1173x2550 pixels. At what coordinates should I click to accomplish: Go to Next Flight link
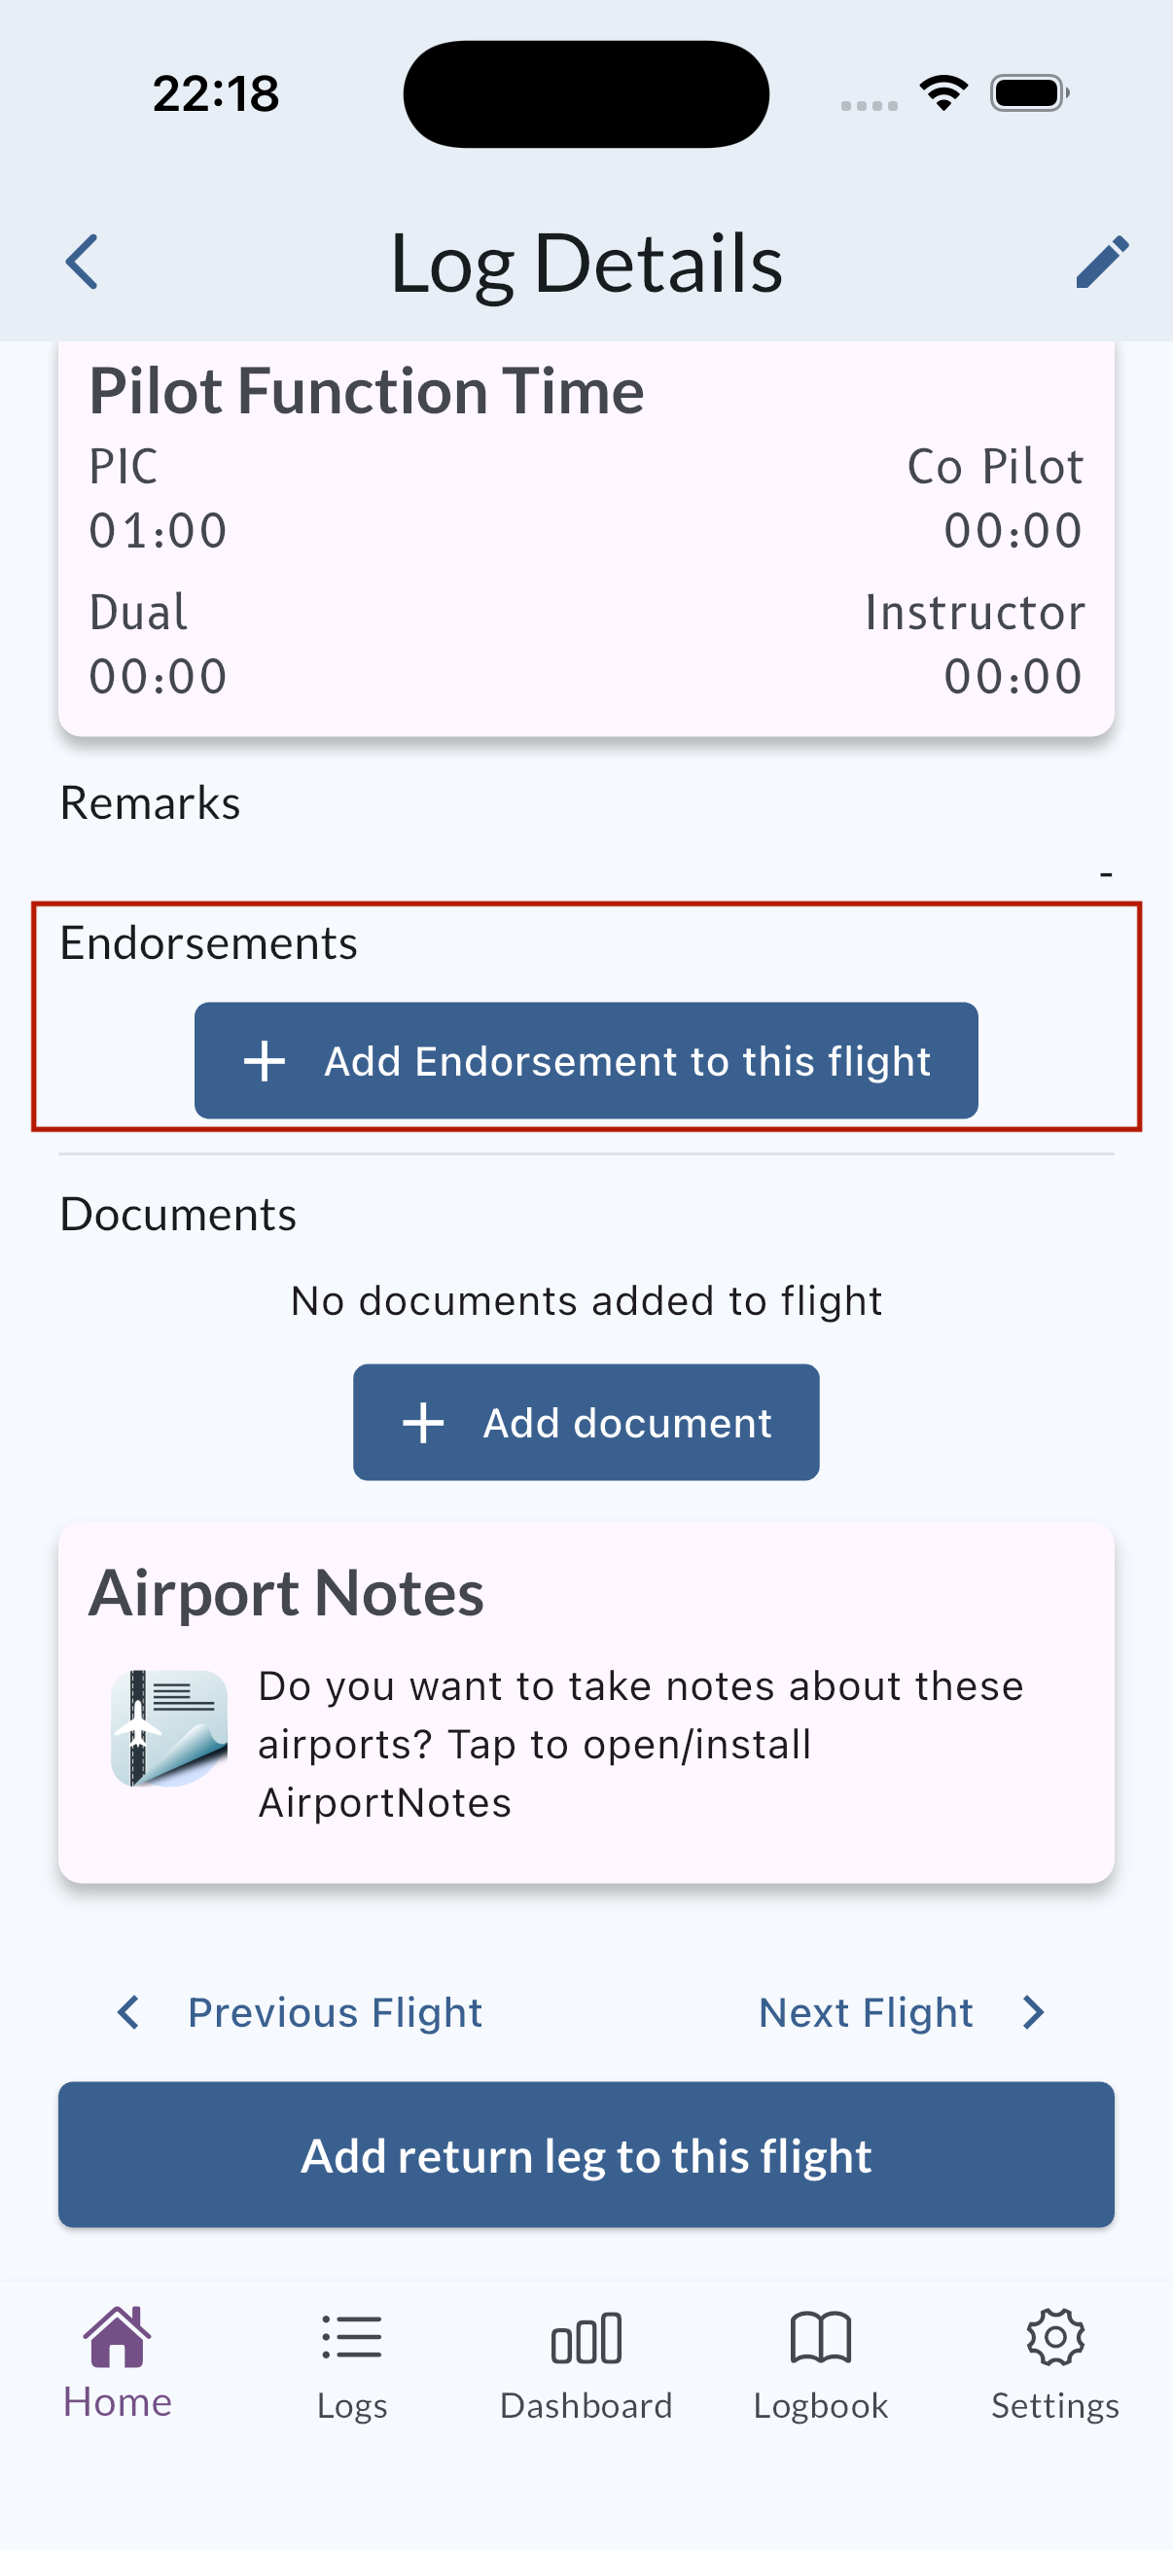(867, 2012)
